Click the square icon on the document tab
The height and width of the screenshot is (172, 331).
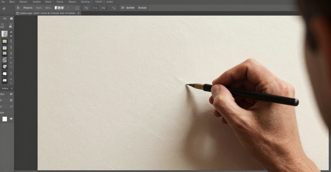click(x=18, y=13)
